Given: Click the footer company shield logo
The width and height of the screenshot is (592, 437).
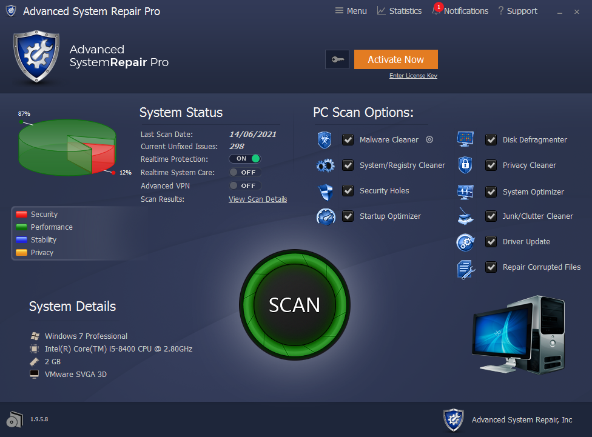Looking at the screenshot, I should tap(454, 419).
